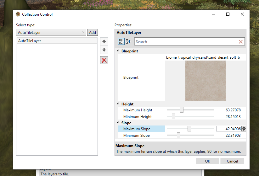Collapse the Height category

tap(118, 104)
